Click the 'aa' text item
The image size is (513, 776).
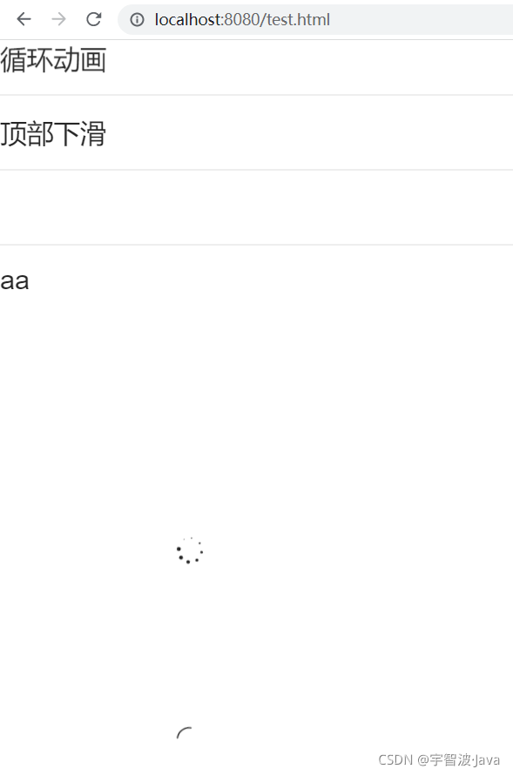[x=15, y=281]
